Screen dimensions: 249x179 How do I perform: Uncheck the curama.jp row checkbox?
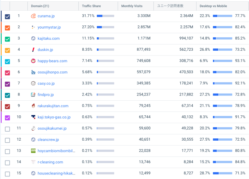point(7,17)
